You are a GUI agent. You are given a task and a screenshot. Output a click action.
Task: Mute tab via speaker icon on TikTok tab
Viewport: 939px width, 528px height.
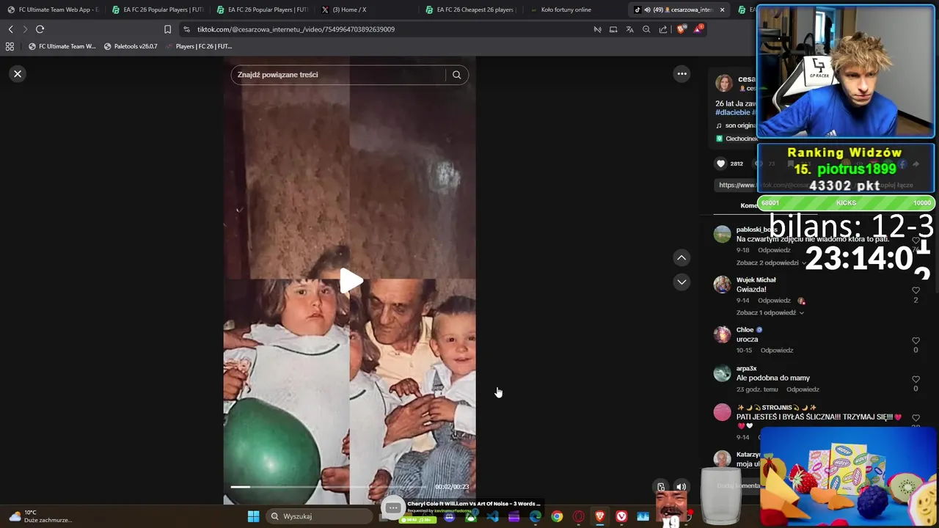(646, 10)
